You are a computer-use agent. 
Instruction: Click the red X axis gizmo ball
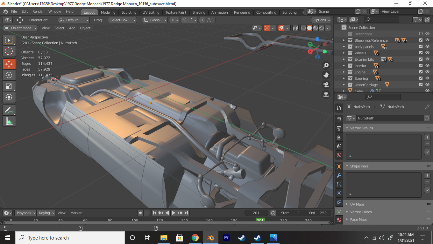(310, 51)
